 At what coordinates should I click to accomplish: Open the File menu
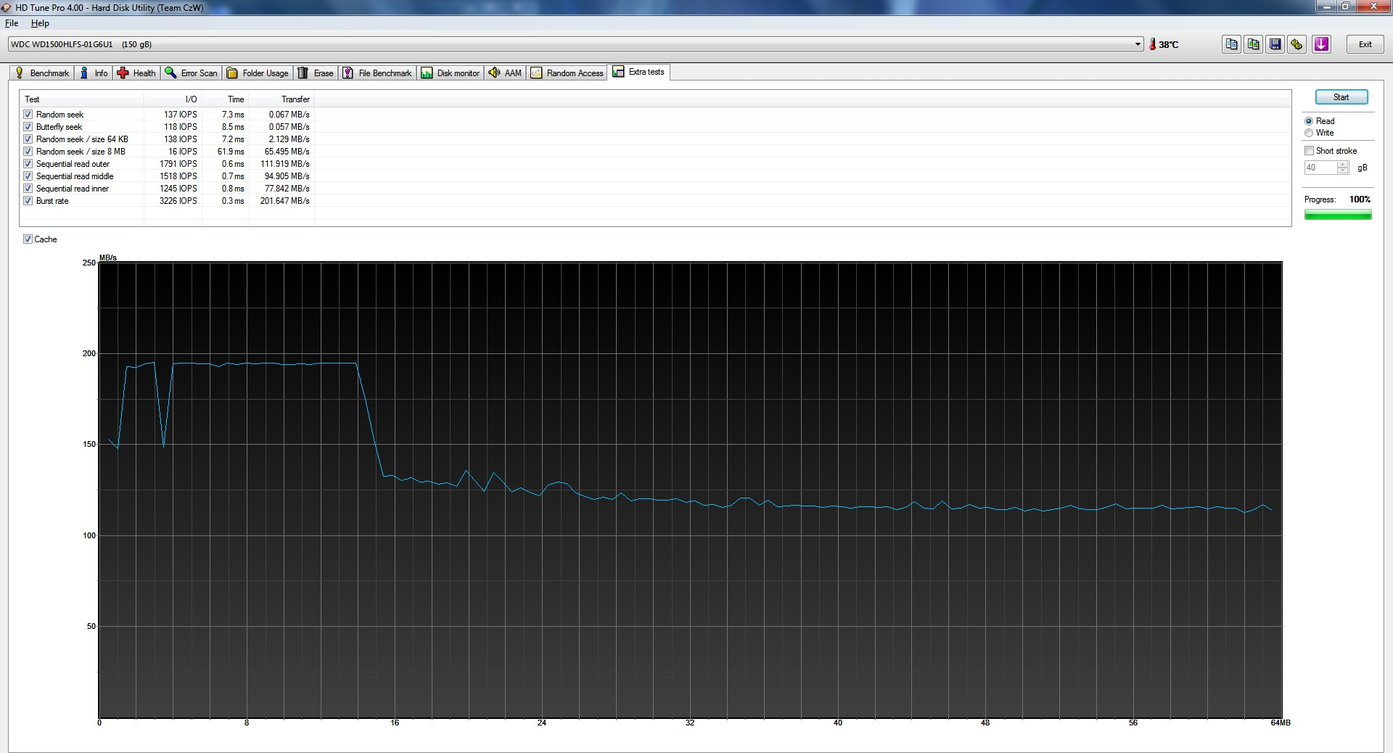tap(12, 23)
